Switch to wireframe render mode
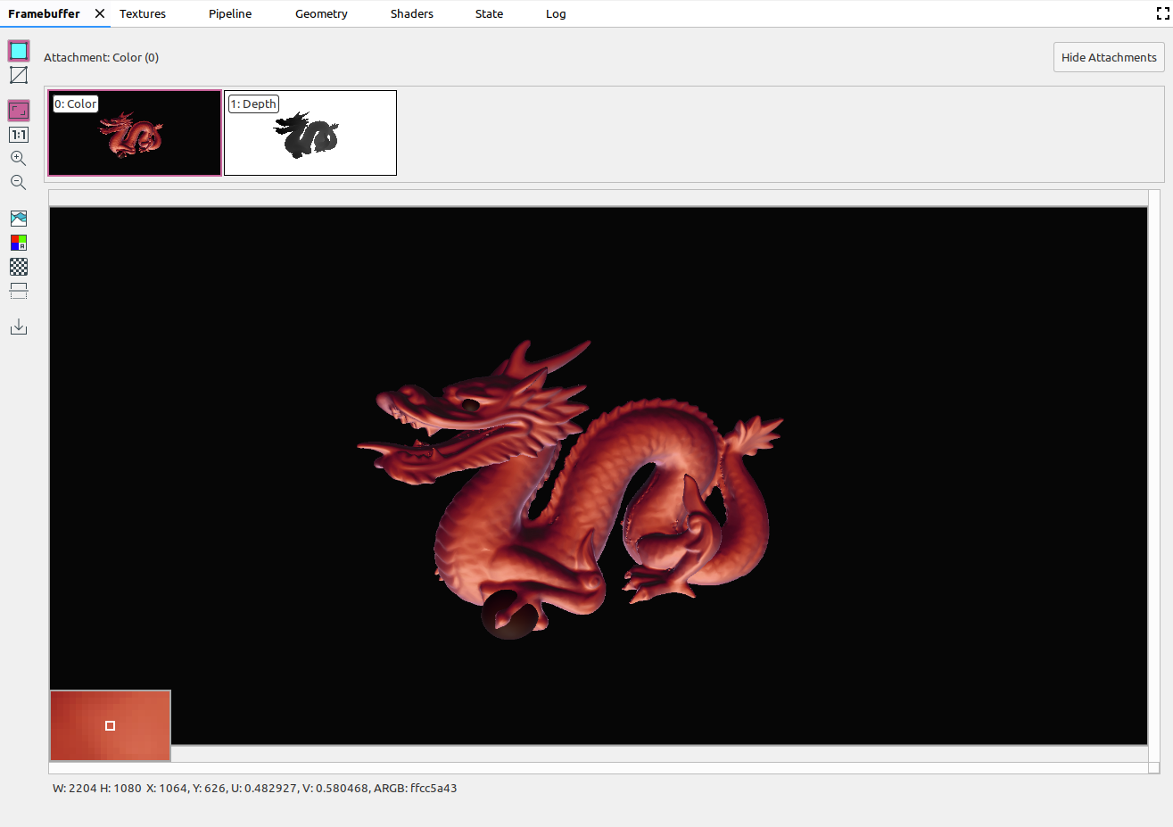 click(19, 75)
